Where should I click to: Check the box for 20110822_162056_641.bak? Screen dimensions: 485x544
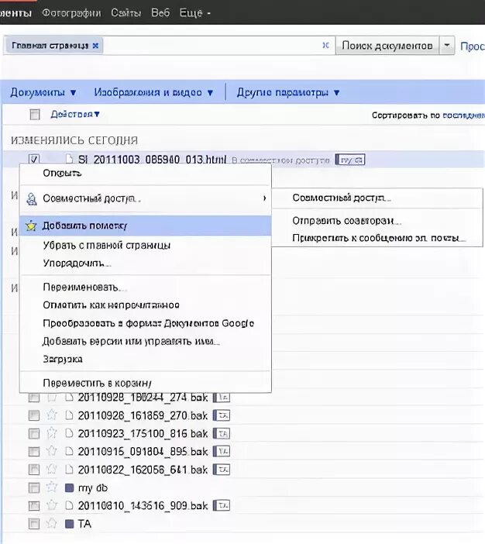point(34,470)
